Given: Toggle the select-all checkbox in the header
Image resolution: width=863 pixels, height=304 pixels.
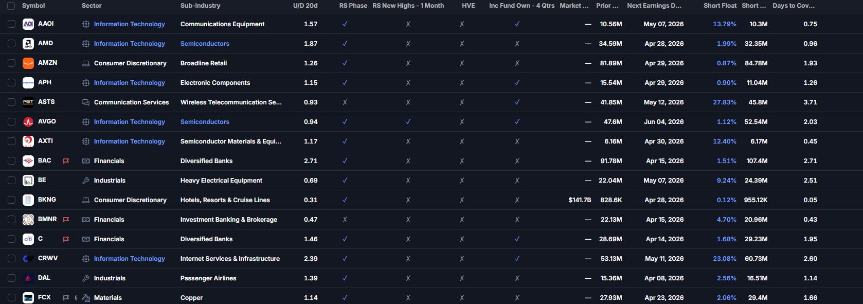Looking at the screenshot, I should [11, 6].
